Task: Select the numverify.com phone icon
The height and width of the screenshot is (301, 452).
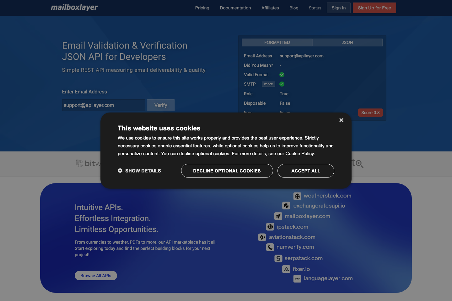Action: tap(270, 247)
